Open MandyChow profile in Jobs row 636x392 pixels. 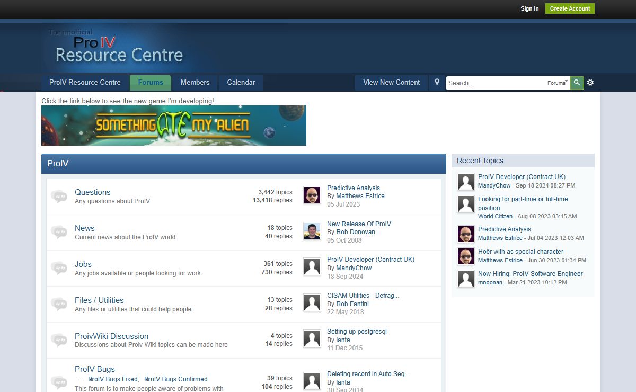tap(354, 268)
